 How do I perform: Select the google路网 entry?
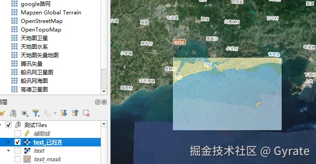(36, 4)
